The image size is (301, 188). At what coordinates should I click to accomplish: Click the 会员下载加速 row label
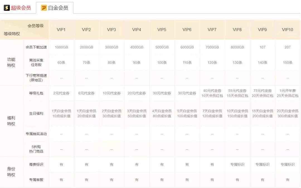[36, 47]
